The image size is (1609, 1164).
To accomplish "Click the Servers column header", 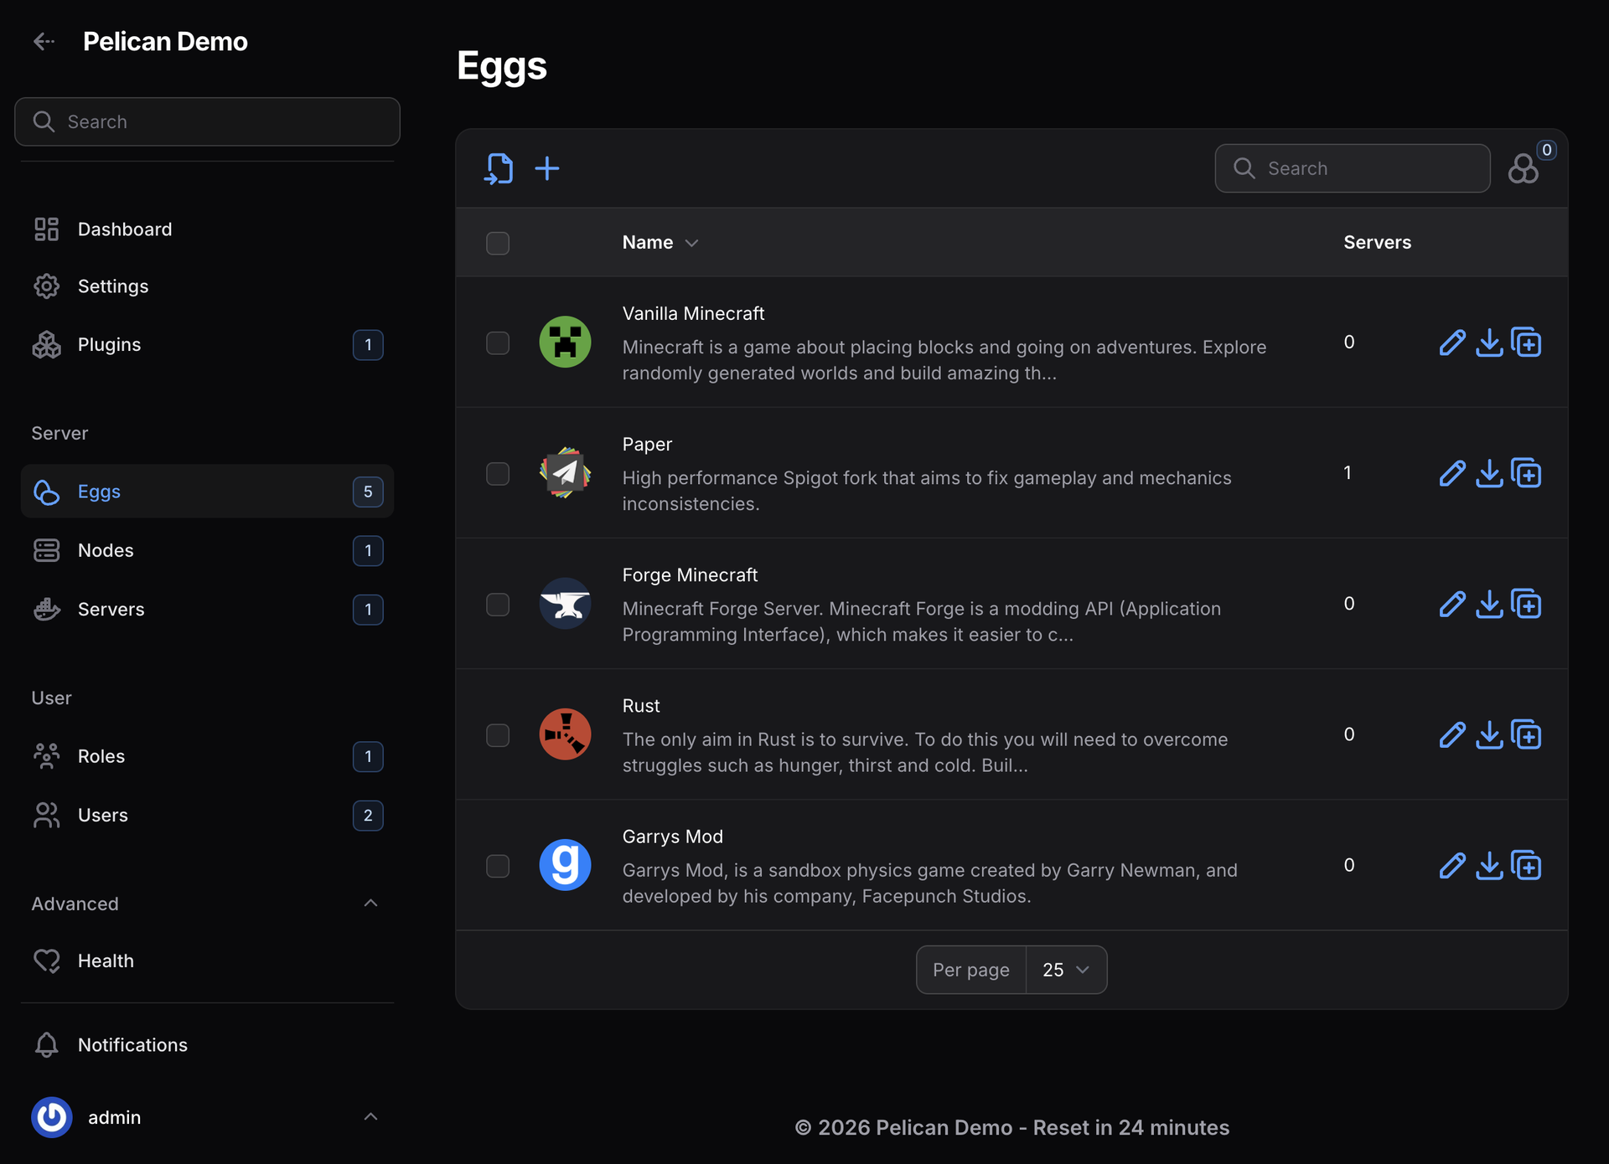I will (1377, 242).
